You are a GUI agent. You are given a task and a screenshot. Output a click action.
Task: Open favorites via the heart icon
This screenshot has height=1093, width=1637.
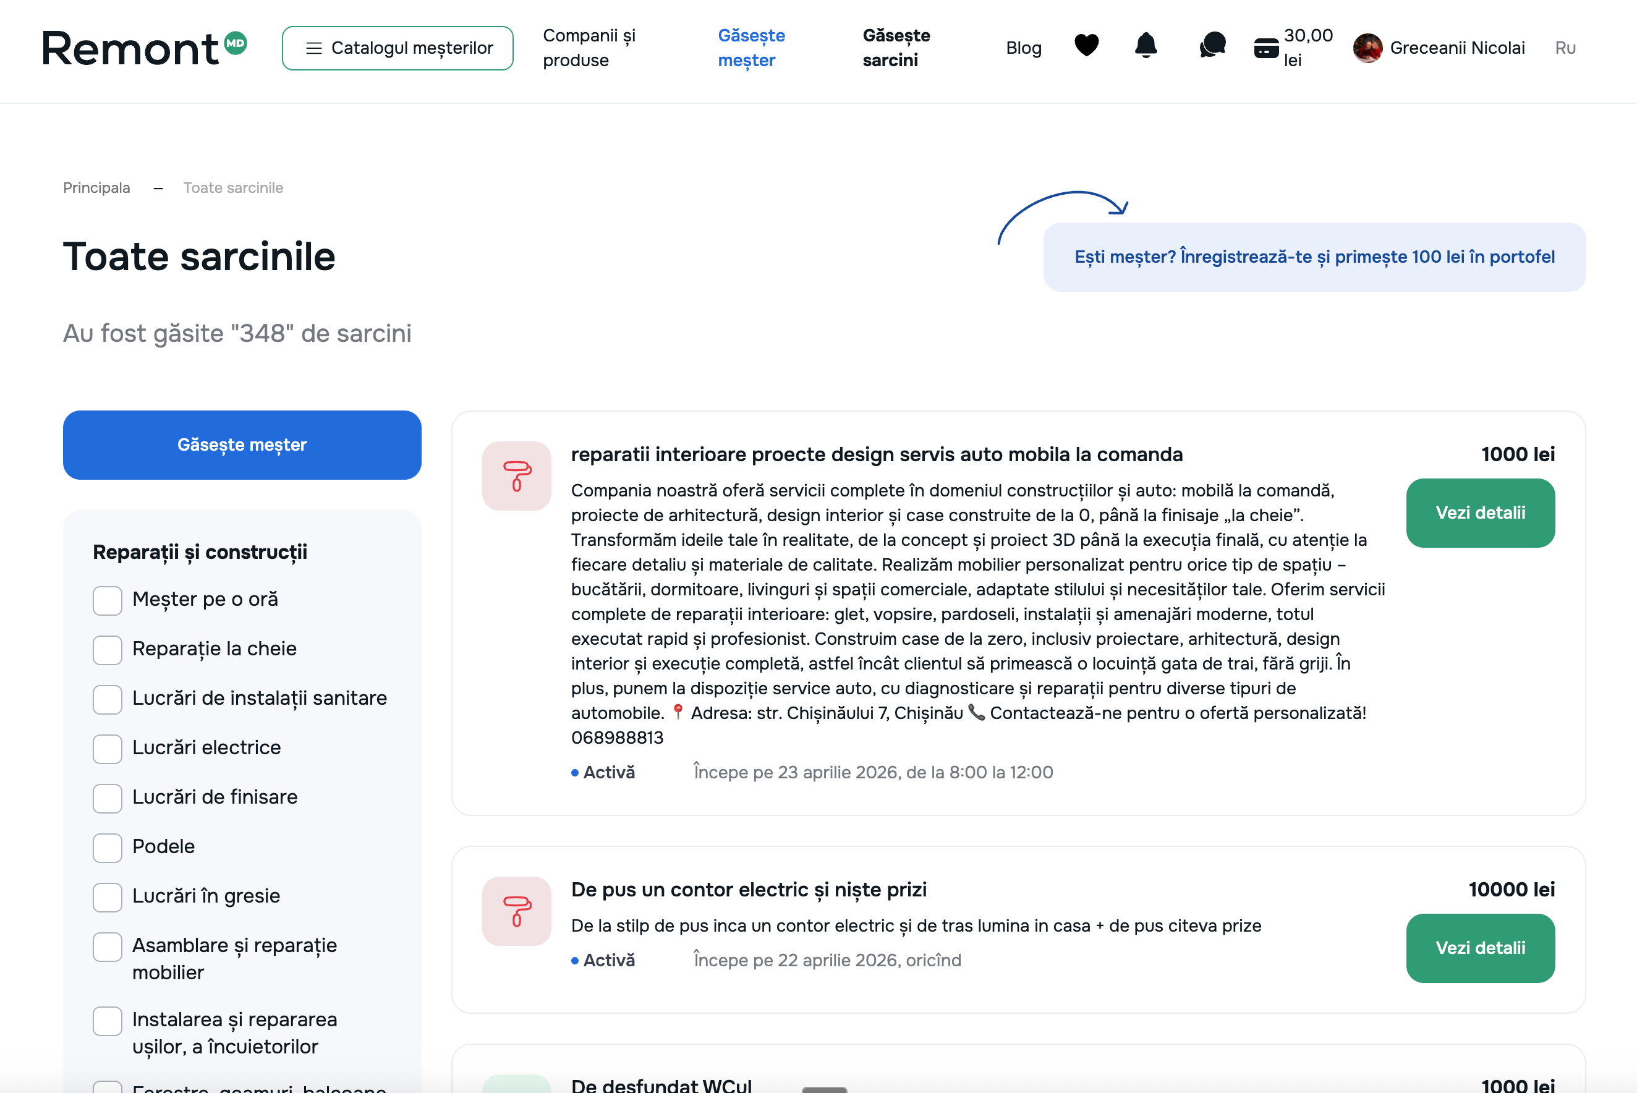[x=1086, y=45]
